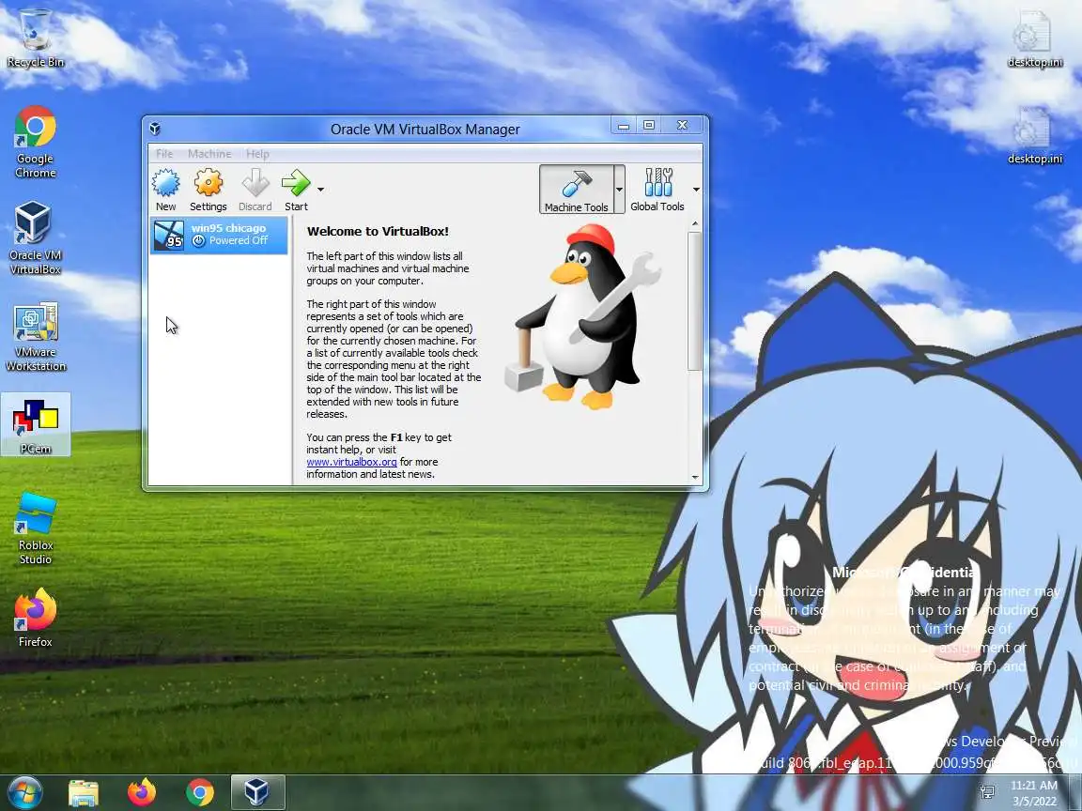Click the Tux penguin mascot image
This screenshot has height=811, width=1082.
[582, 316]
